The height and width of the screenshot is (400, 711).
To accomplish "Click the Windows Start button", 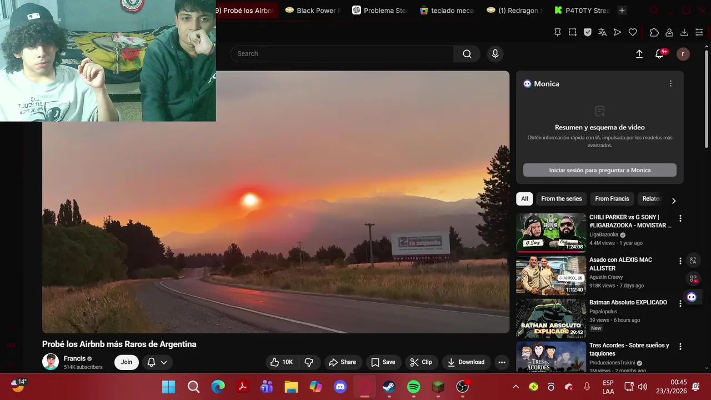I will click(x=168, y=387).
